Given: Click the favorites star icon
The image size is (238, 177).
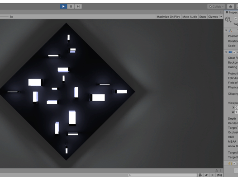Looking at the screenshot, I should [x=212, y=175].
